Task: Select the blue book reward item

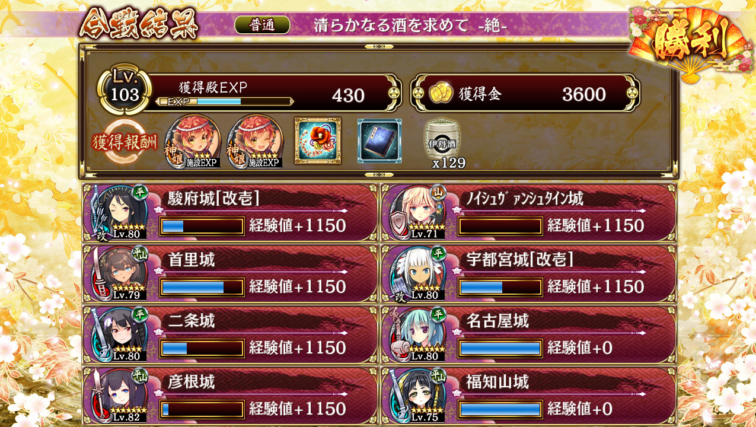Action: click(379, 141)
